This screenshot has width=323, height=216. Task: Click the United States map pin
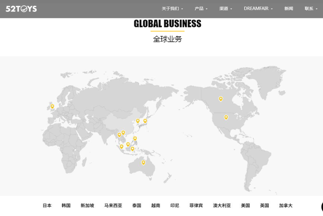(226, 117)
